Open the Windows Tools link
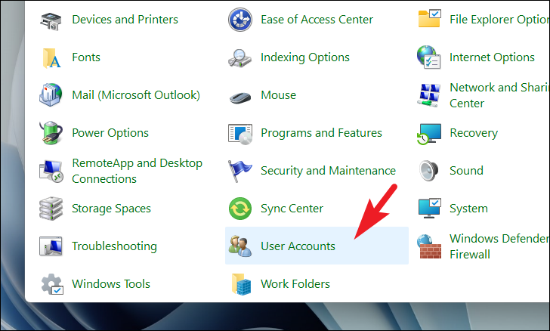This screenshot has width=550, height=331. coord(111,284)
